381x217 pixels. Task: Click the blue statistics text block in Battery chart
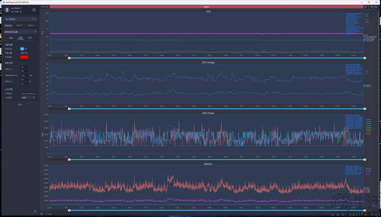(354, 170)
